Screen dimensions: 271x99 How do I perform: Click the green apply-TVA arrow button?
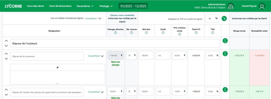224,18
